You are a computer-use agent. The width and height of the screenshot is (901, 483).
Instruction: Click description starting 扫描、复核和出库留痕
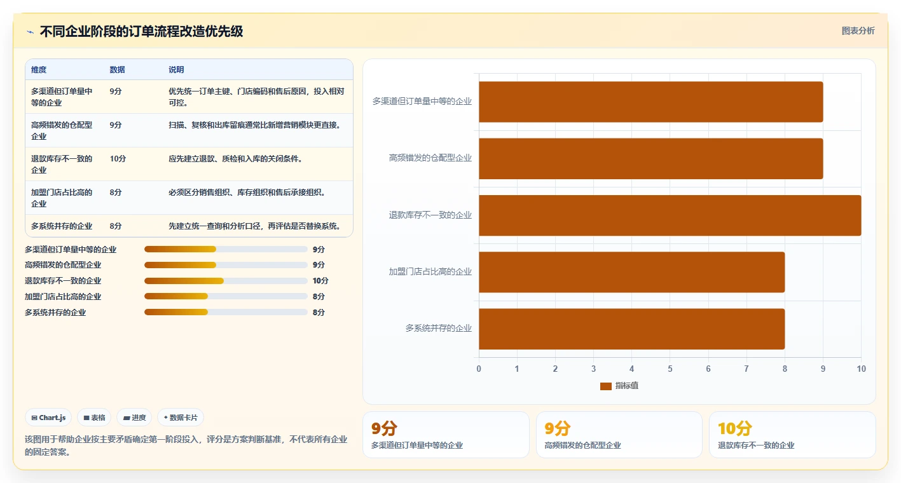(254, 125)
